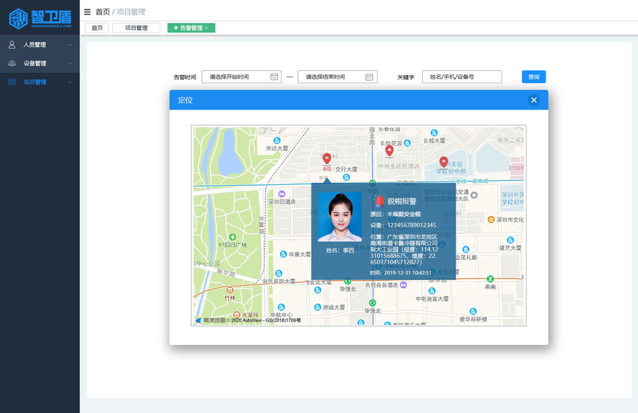Click 项目管理 in the breadcrumb

131,12
